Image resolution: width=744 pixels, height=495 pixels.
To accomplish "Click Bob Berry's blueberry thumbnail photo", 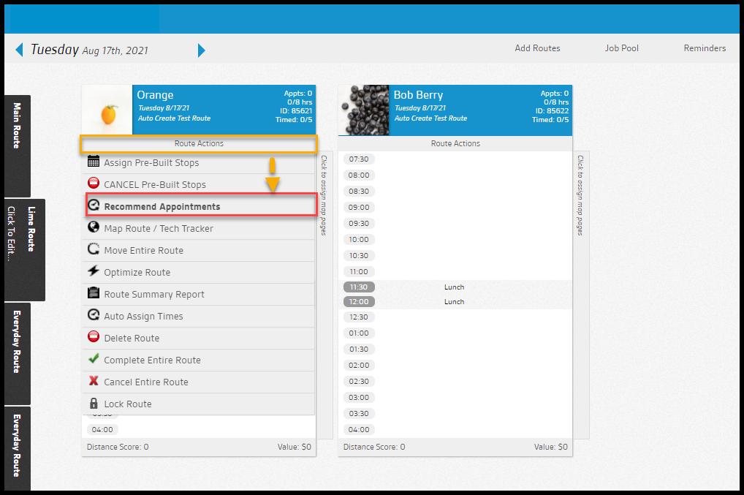I will pos(364,110).
